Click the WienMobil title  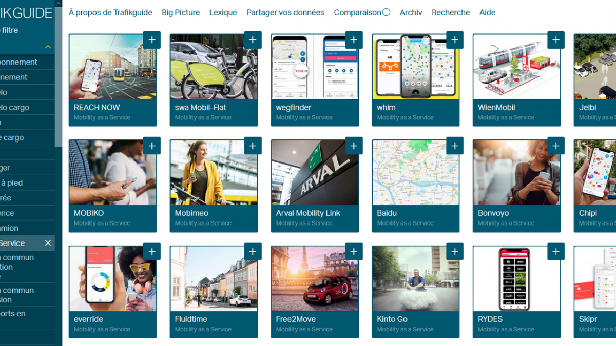point(496,107)
